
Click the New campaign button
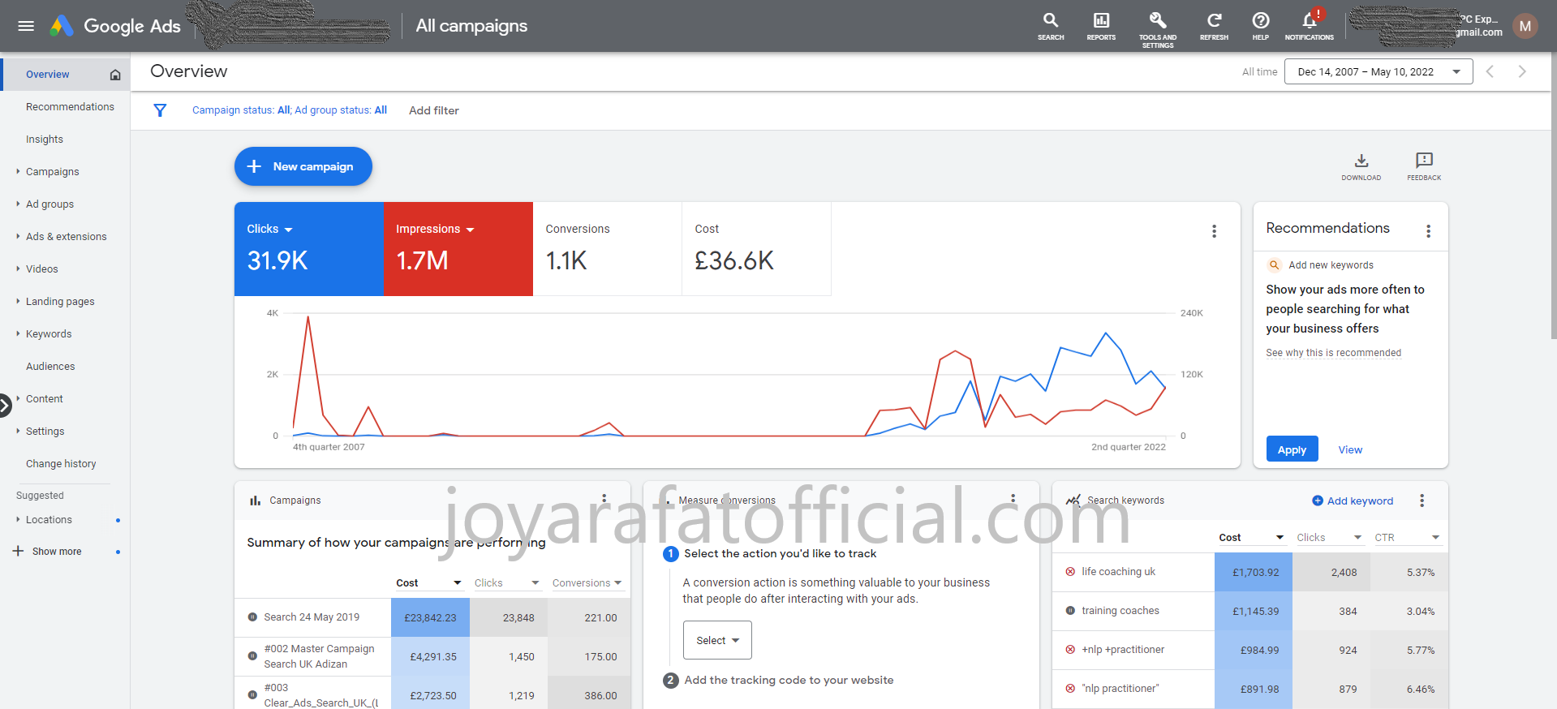tap(303, 166)
